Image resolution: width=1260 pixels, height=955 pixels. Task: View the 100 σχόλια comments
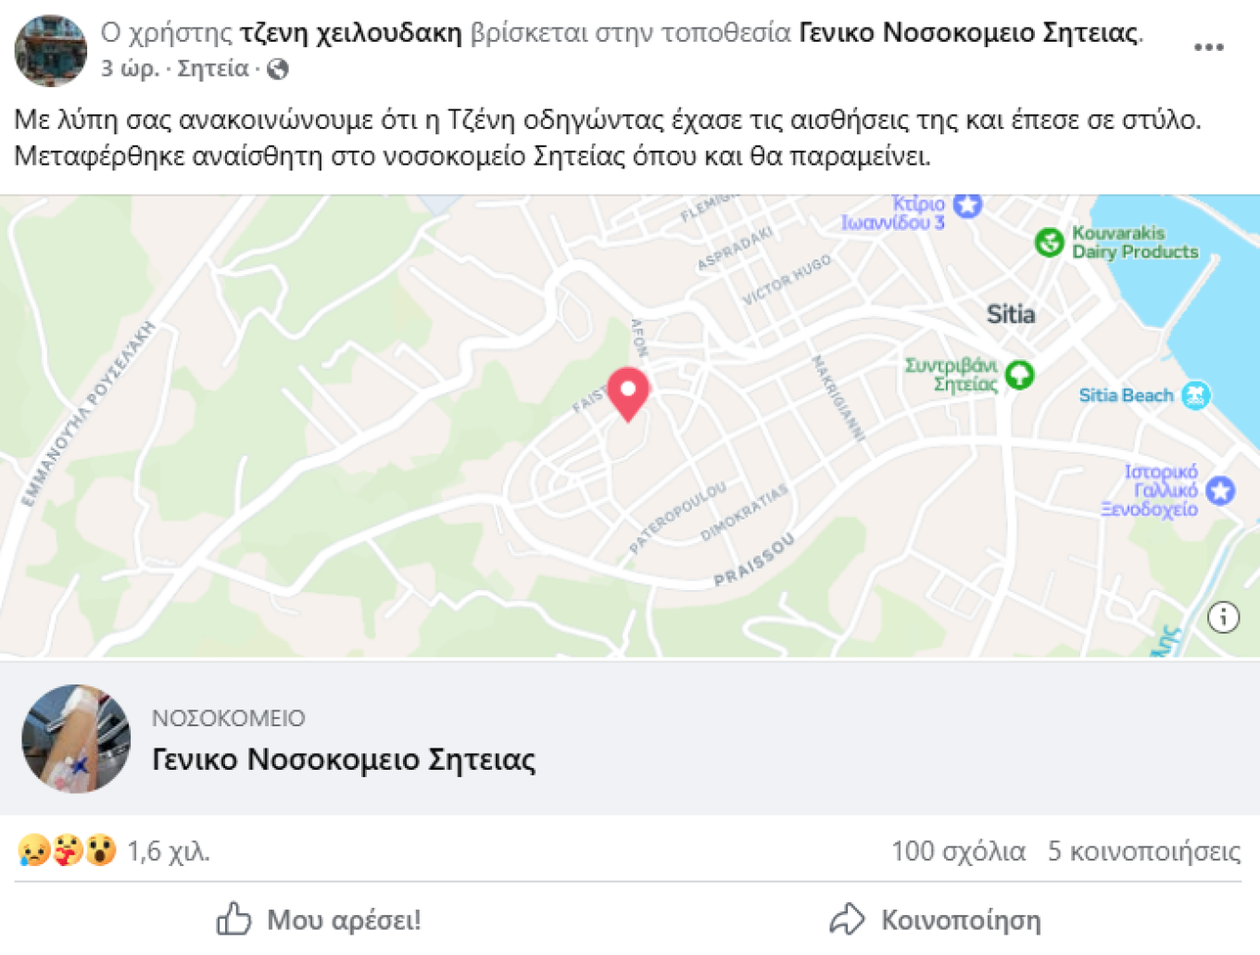click(x=958, y=851)
